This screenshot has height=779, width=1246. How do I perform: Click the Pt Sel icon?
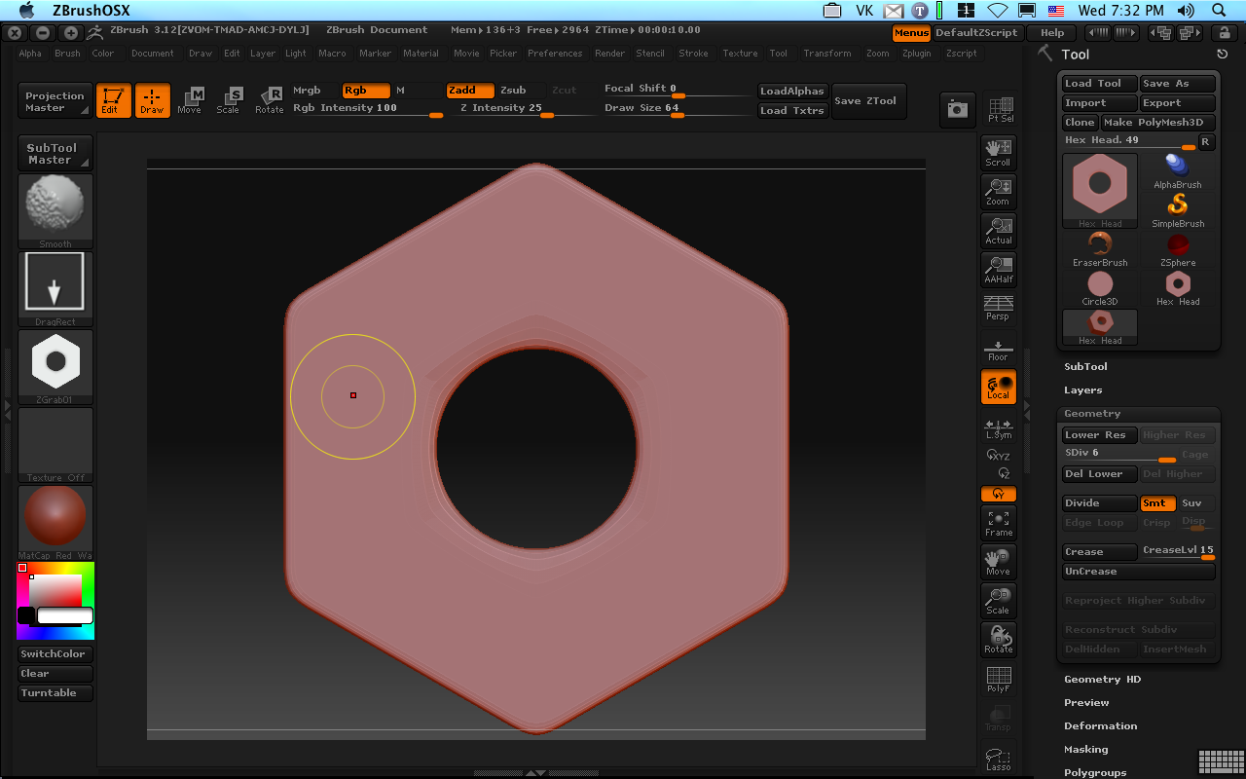(1000, 110)
